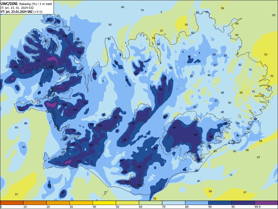Click the humidity value '84' in the northeast interior
Viewport: 278px width, 209px height.
click(x=209, y=75)
